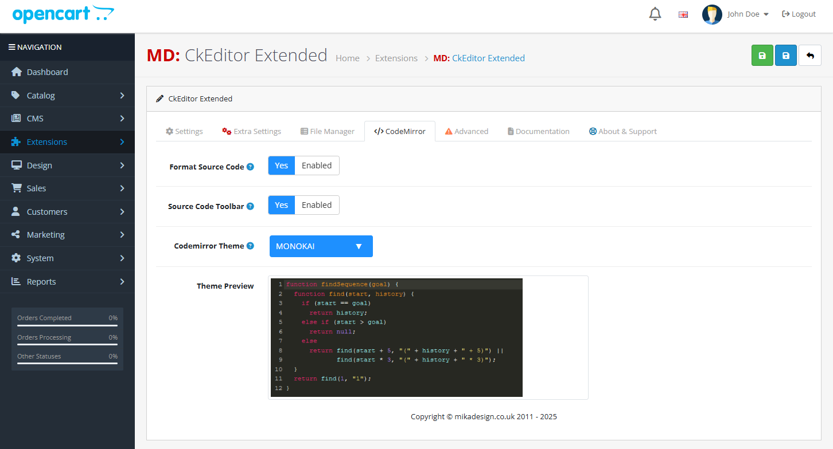
Task: Open the About & Support tab
Action: (623, 131)
